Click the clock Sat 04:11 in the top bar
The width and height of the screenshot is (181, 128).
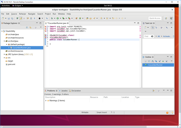(108, 5)
